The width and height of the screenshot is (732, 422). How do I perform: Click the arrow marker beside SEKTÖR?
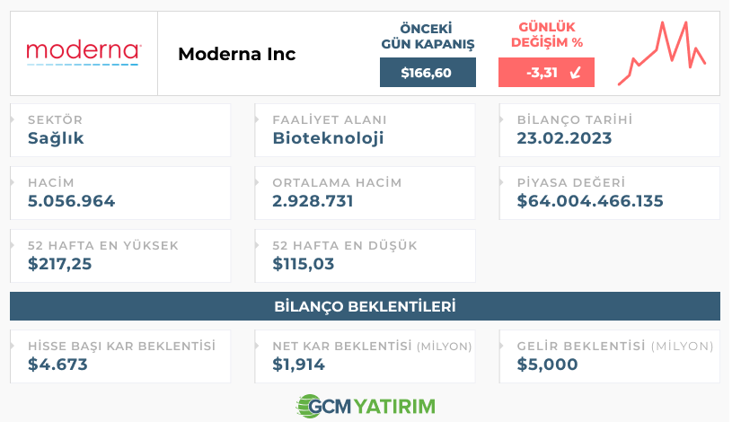(13, 119)
